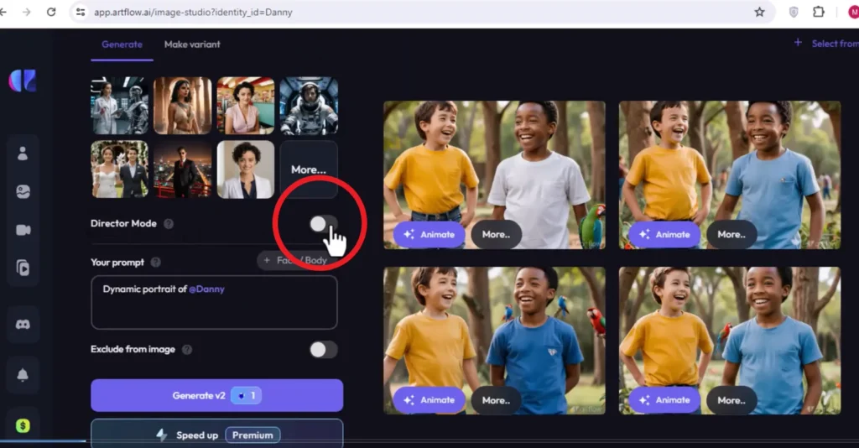Screen dimensions: 859x448
Task: Select the white blazer portrait preset
Action: click(246, 169)
